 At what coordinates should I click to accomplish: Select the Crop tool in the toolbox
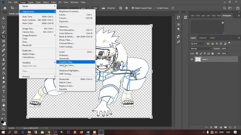click(3, 36)
